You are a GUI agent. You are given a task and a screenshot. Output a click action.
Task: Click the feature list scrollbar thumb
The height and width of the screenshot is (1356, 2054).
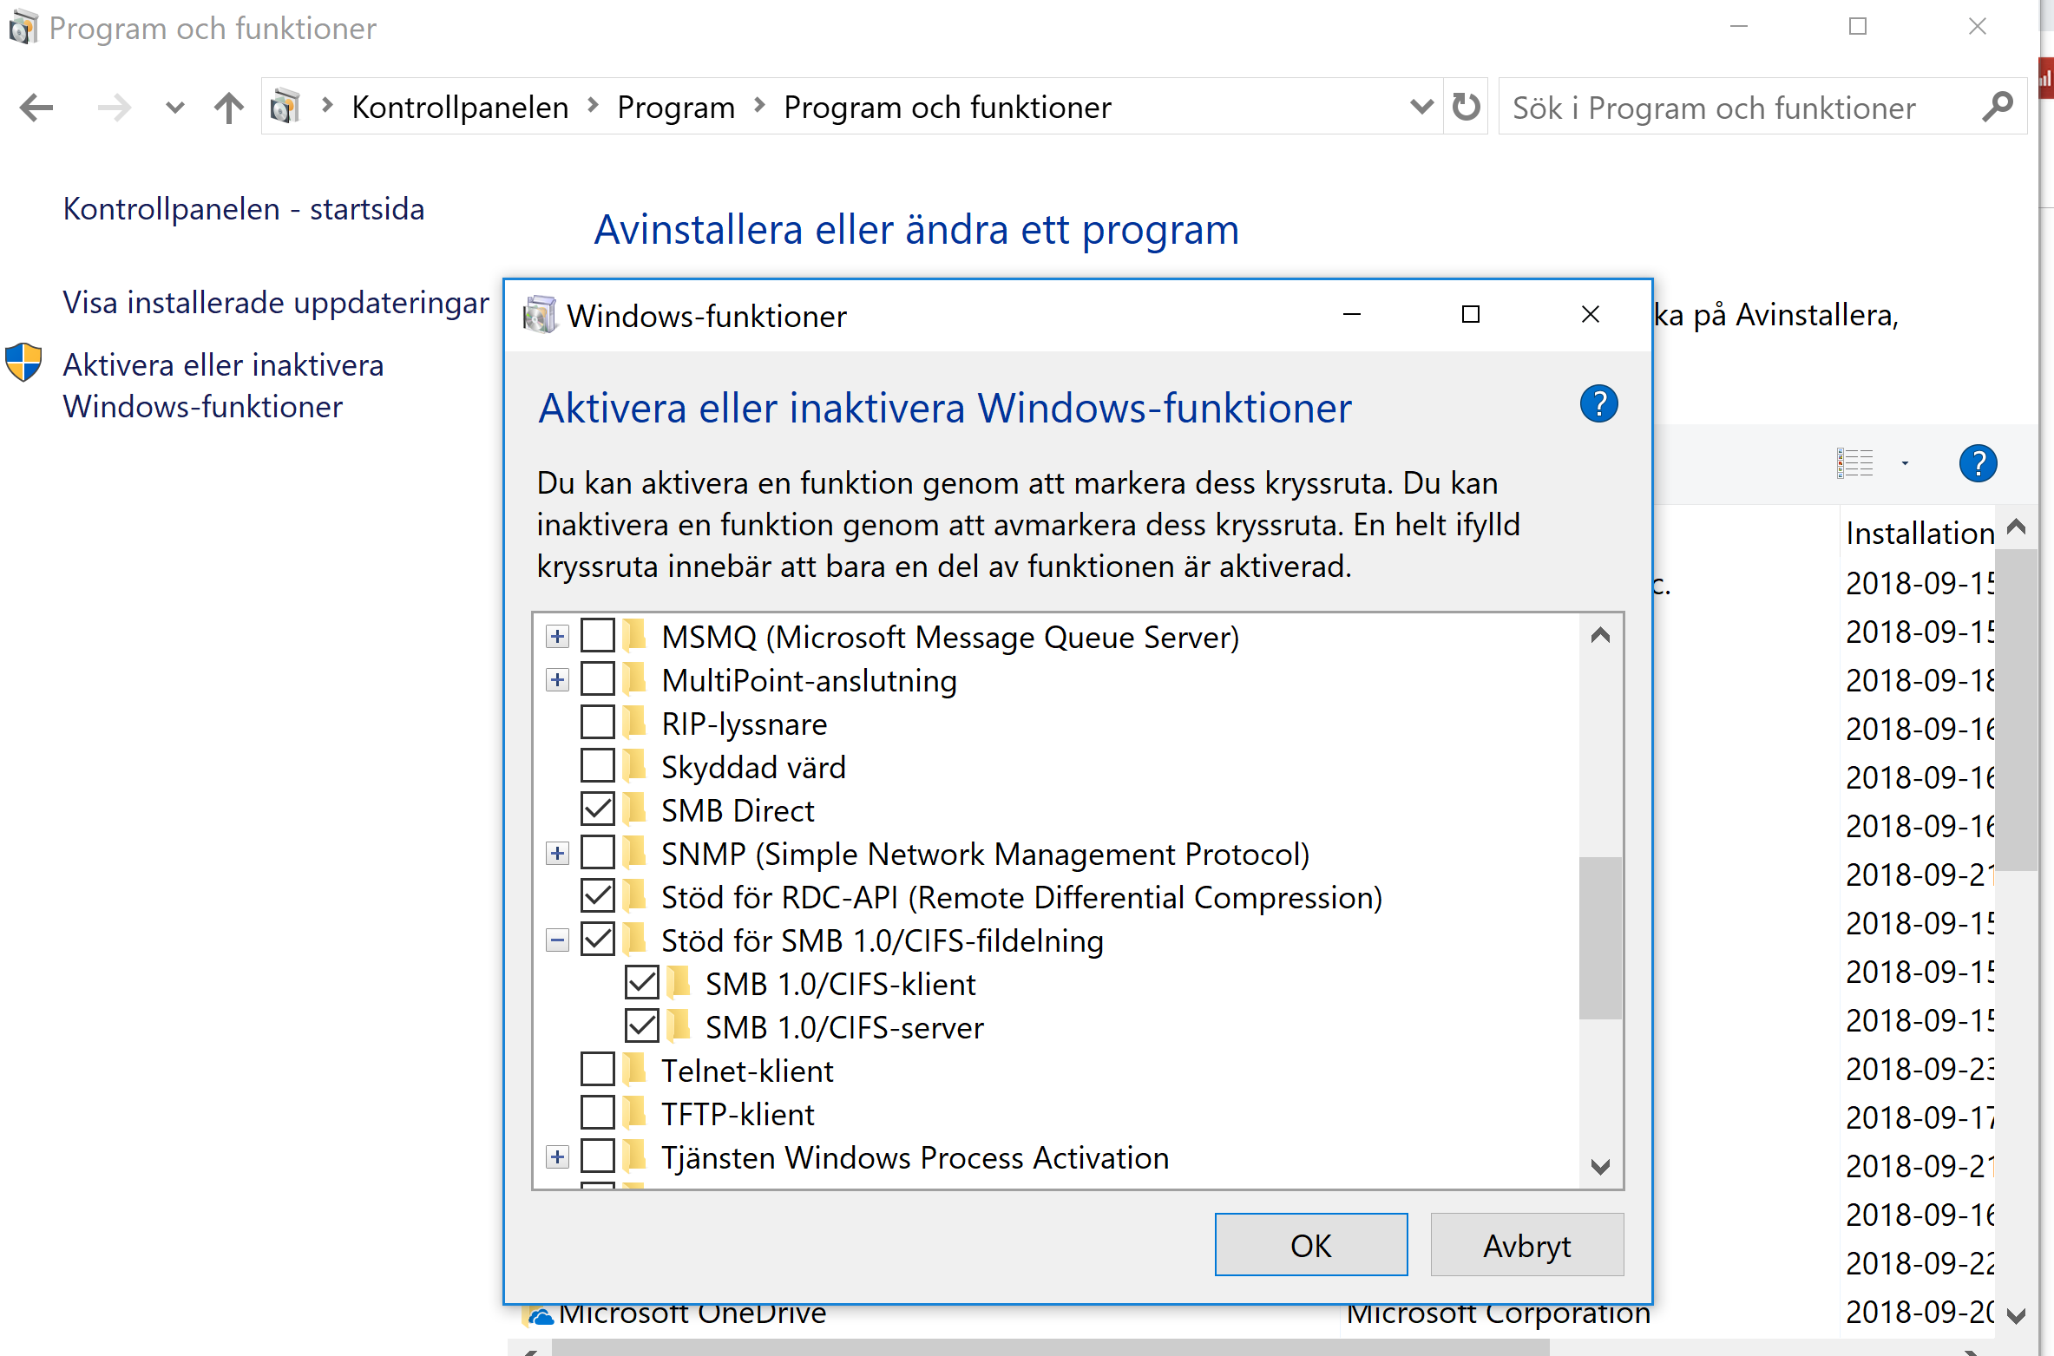point(1601,938)
